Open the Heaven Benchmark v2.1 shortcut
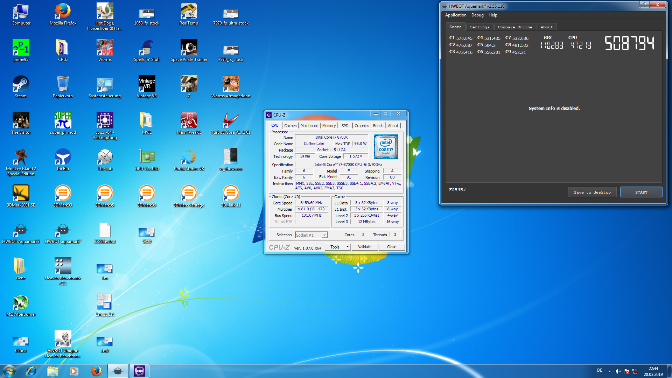672x378 pixels. (x=63, y=271)
